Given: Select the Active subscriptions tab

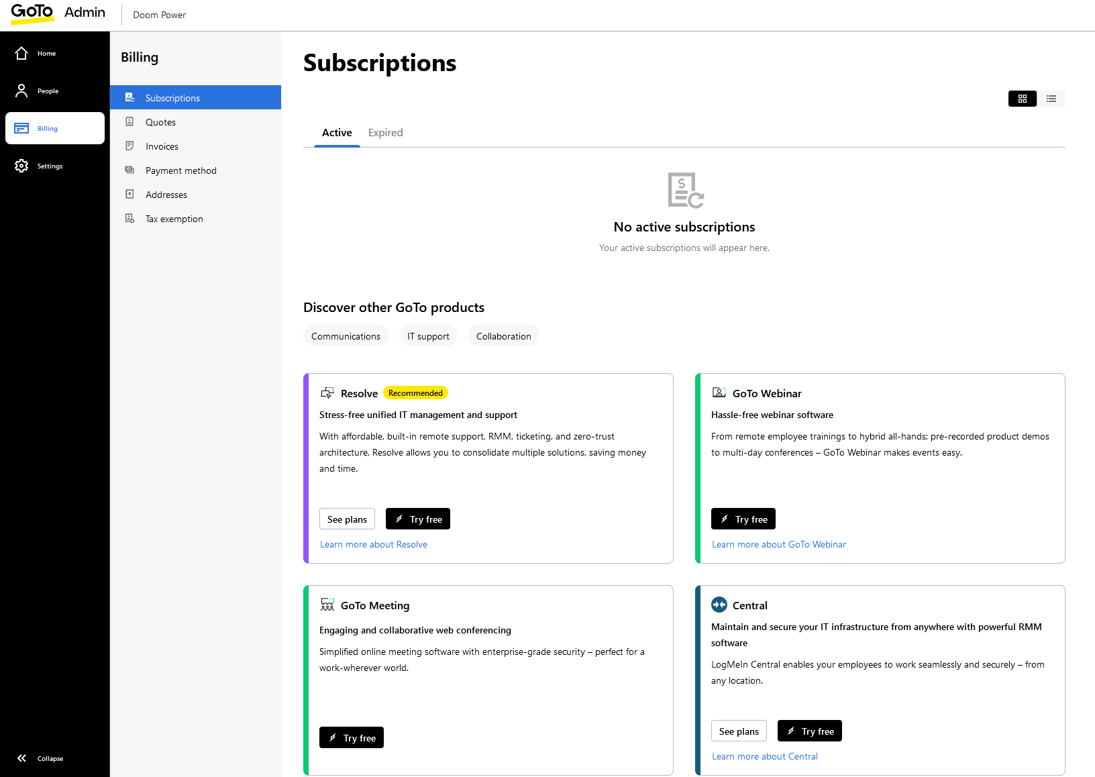Looking at the screenshot, I should 337,133.
